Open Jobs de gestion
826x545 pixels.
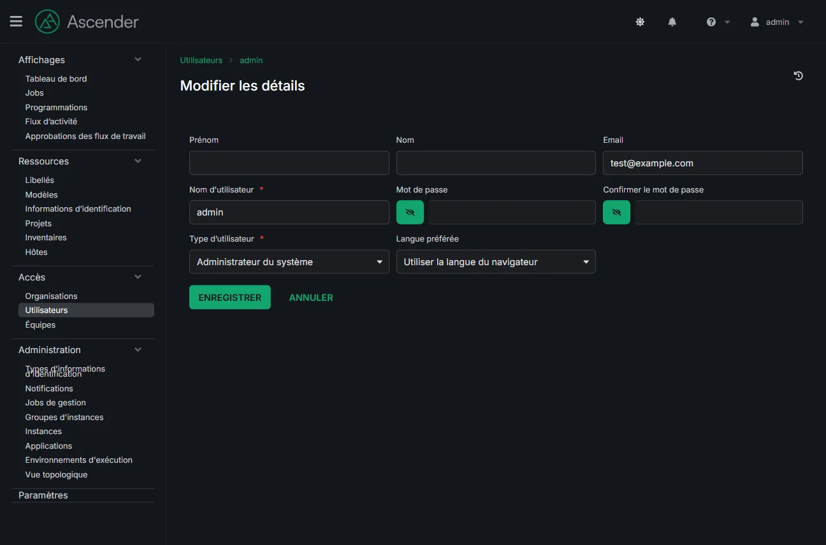click(55, 402)
